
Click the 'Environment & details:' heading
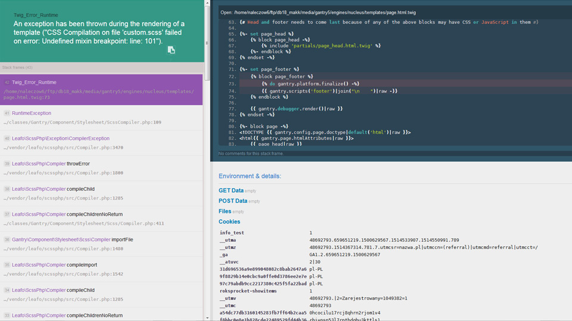[250, 176]
